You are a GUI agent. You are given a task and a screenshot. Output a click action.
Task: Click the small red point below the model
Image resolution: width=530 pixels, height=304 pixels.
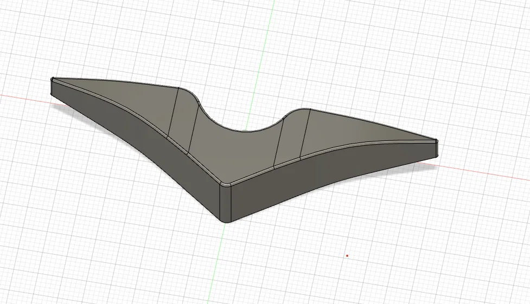tap(347, 256)
